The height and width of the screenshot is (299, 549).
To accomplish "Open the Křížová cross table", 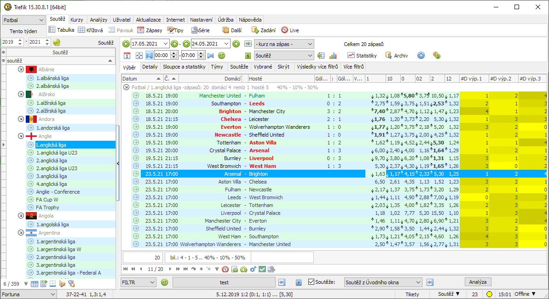I will (90, 30).
